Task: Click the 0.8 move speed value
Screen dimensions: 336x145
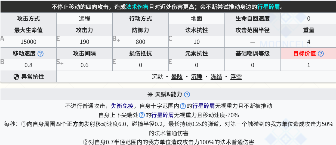Action: (28, 65)
